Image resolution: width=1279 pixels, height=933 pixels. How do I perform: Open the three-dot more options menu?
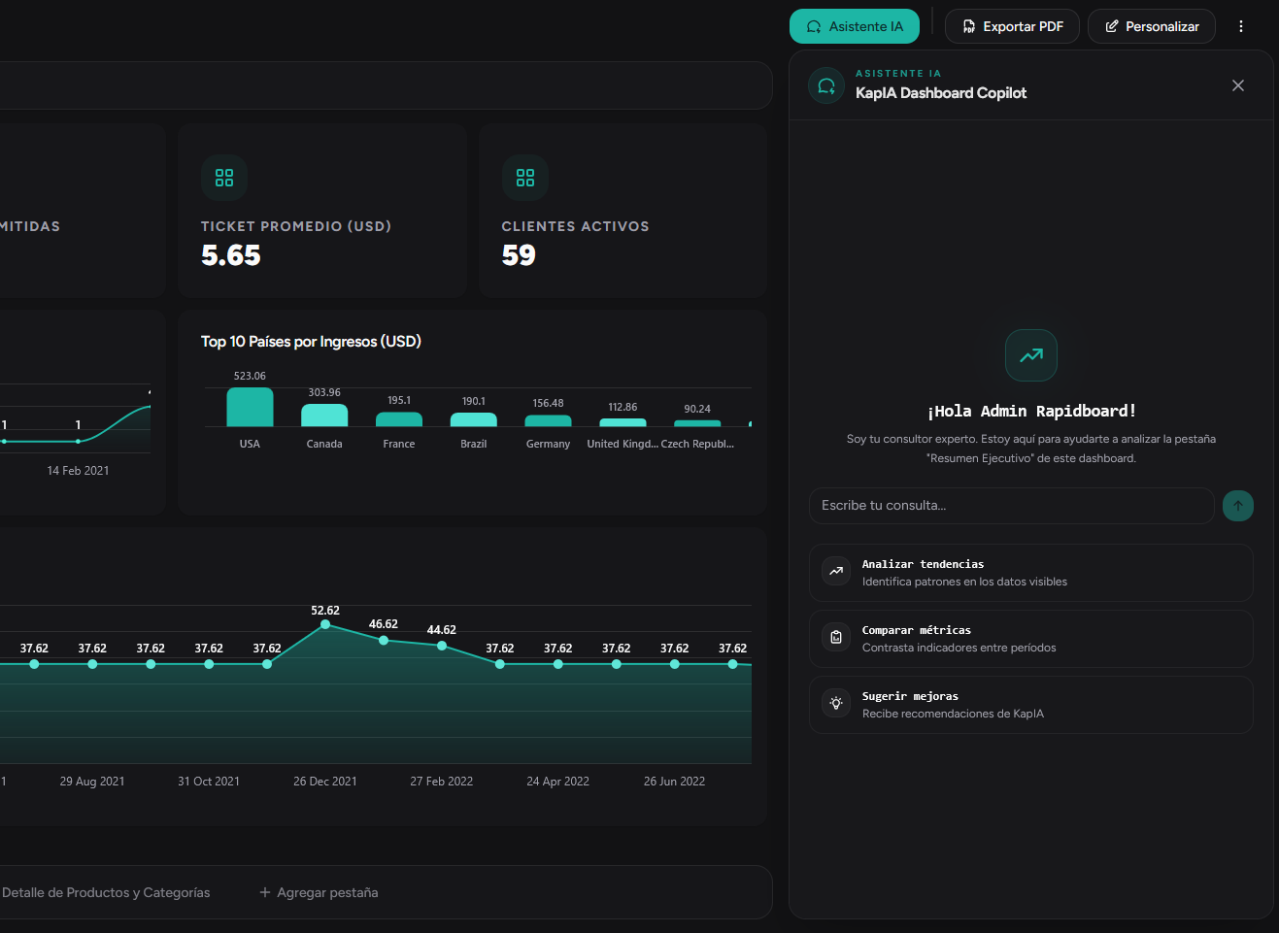(x=1241, y=26)
